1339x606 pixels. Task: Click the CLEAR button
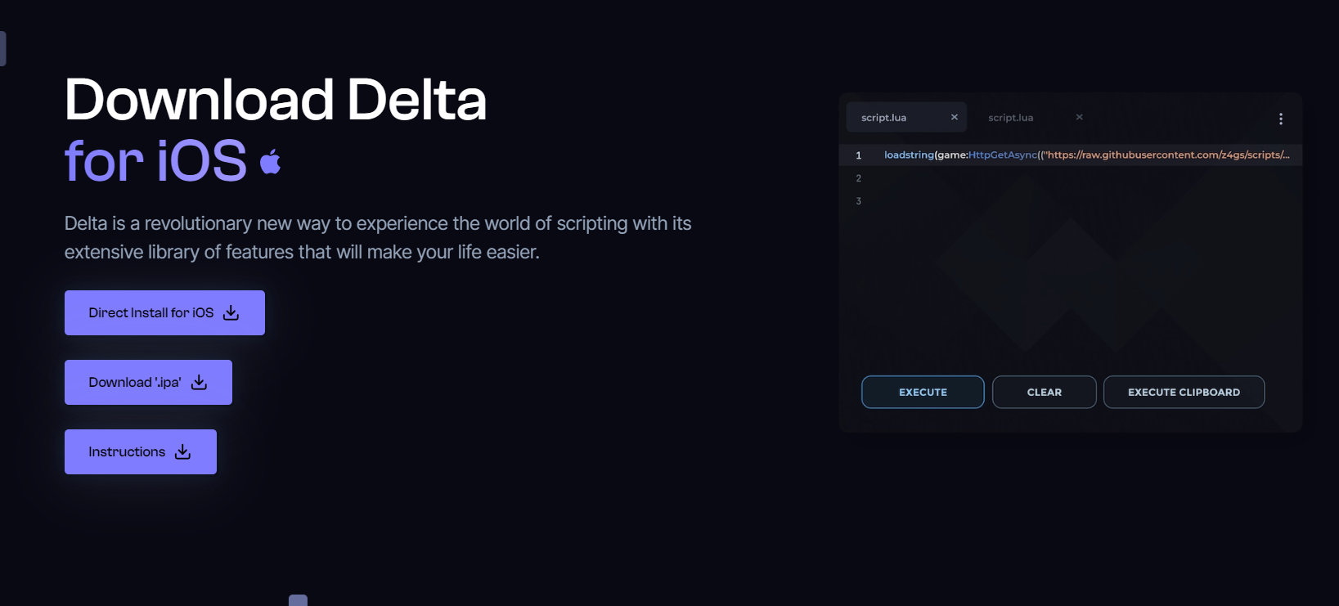click(x=1045, y=392)
